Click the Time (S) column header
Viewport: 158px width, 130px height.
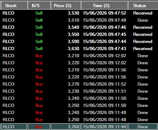[x=105, y=5]
